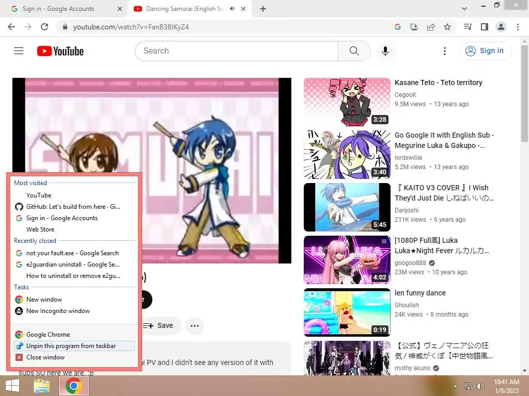
Task: Close the Dancing Samurai tab
Action: coord(243,9)
